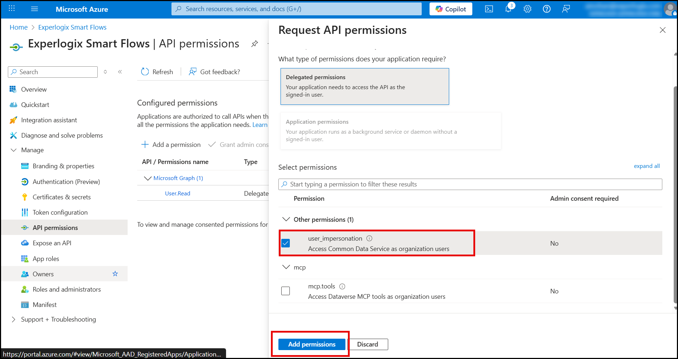678x359 pixels.
Task: Click the Overview grid icon
Action: click(x=13, y=89)
